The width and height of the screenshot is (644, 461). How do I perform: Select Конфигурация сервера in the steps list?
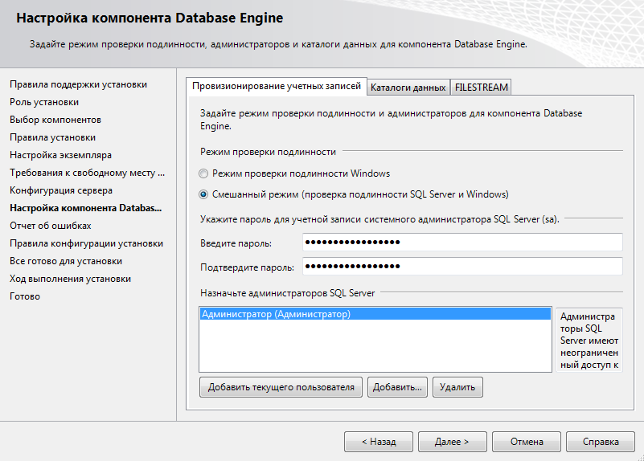[x=61, y=190]
